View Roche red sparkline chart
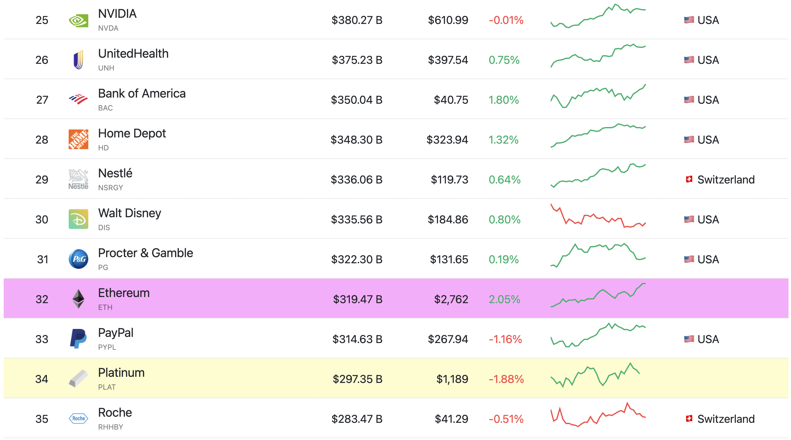Viewport: 791px width, 440px height. pyautogui.click(x=598, y=415)
